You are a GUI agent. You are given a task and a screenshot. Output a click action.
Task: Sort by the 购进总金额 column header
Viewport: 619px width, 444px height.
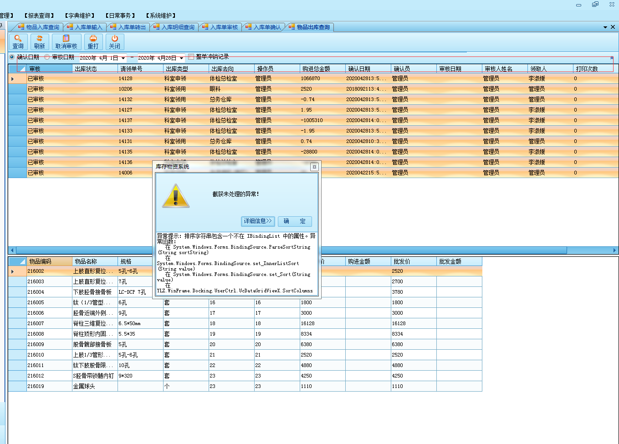pos(322,69)
